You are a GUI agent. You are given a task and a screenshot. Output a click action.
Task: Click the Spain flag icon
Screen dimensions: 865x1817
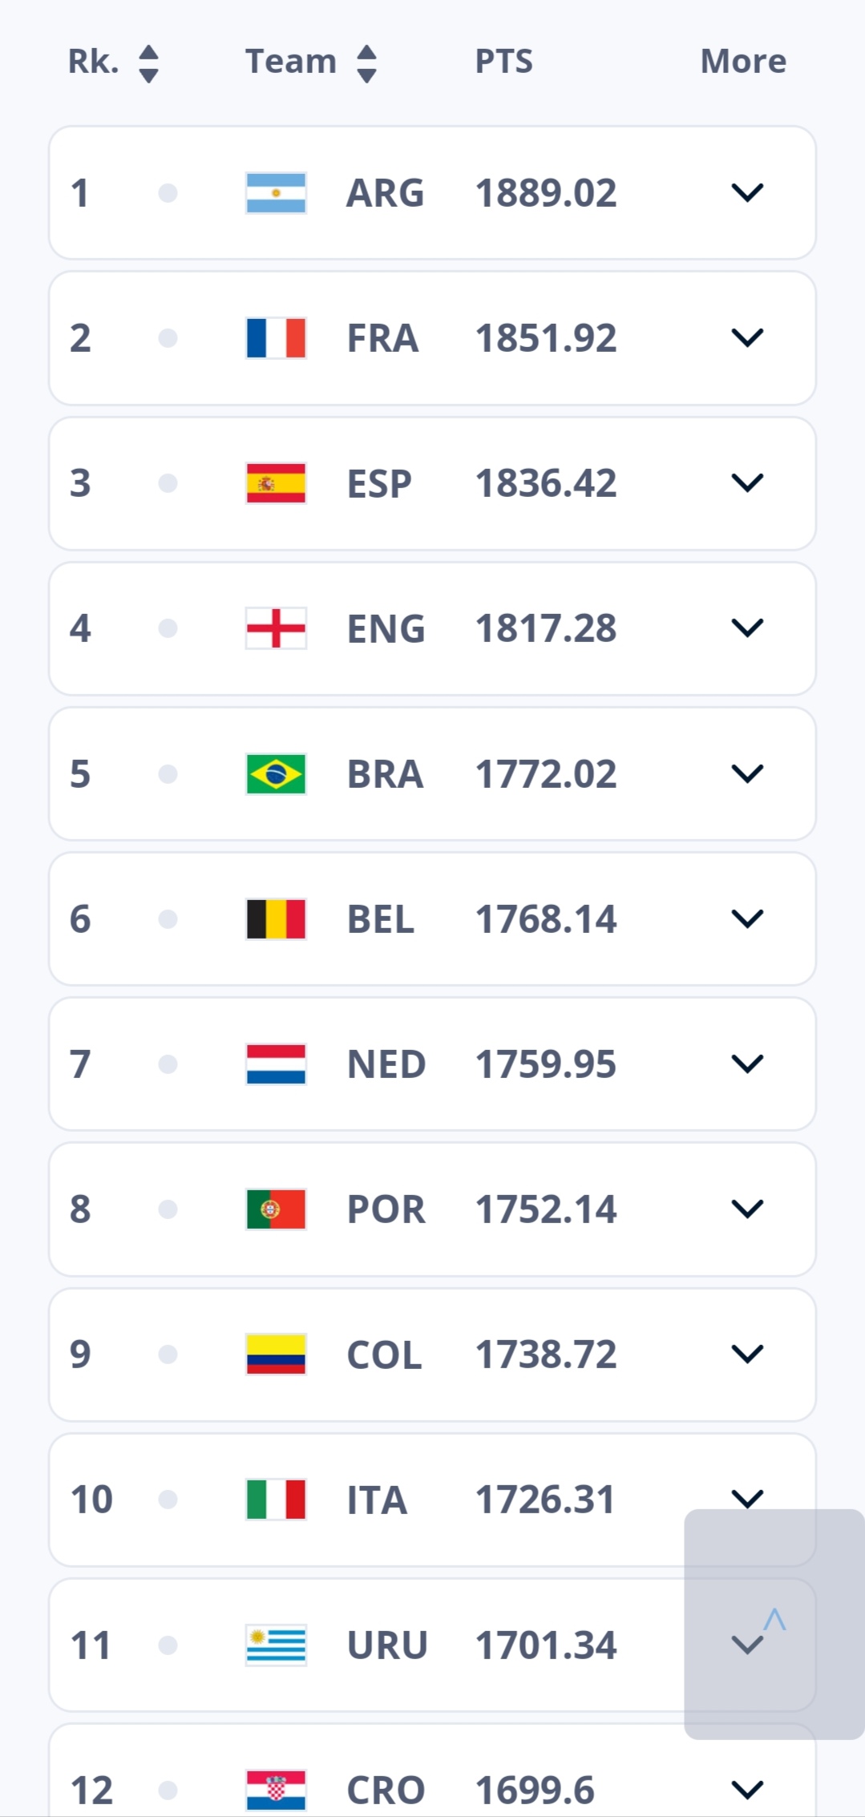click(276, 483)
